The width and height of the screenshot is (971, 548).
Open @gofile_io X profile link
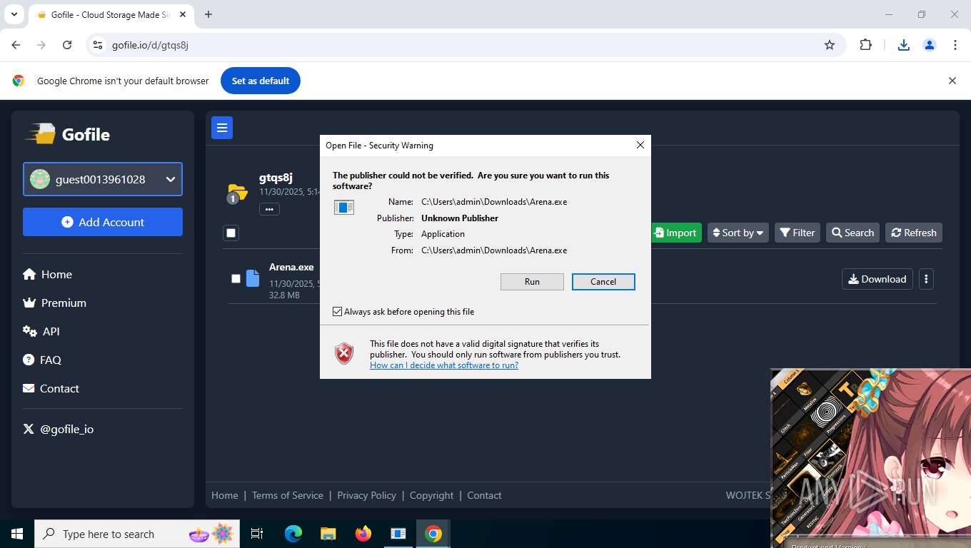coord(59,429)
